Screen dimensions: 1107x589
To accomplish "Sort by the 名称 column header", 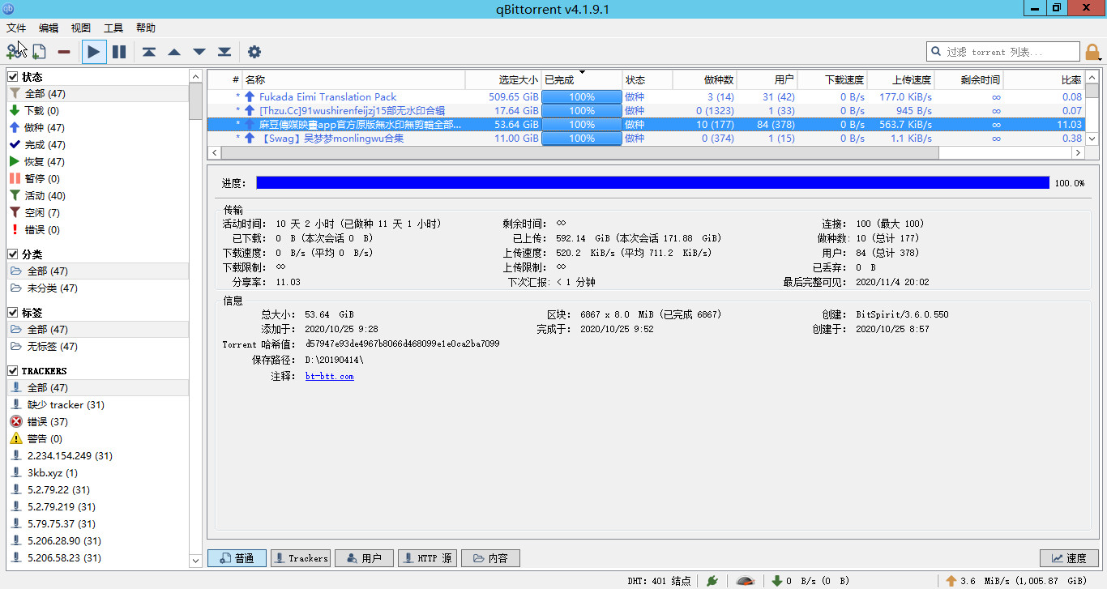I will (353, 80).
